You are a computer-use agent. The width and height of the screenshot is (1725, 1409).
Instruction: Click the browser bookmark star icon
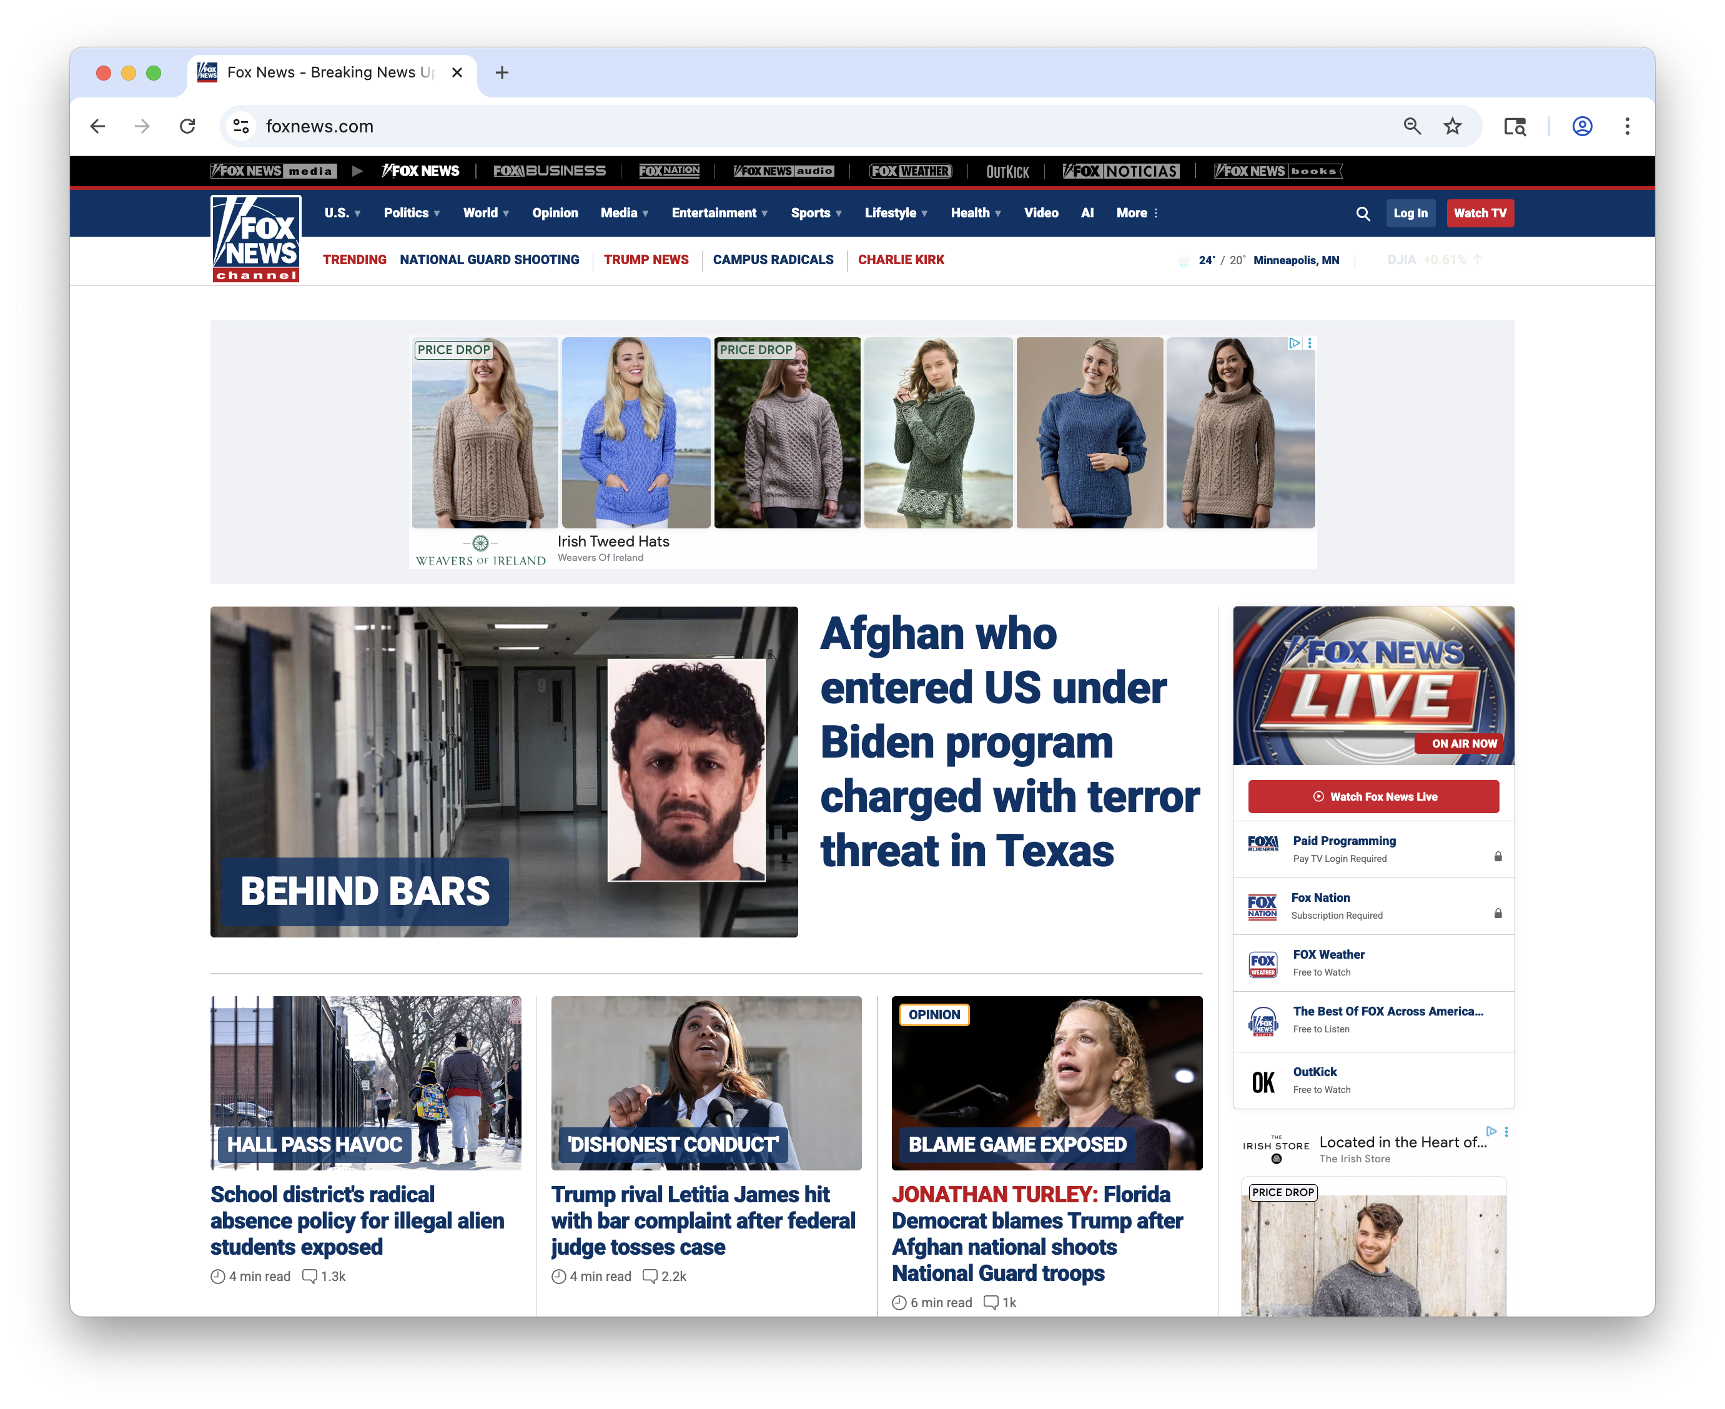coord(1452,127)
